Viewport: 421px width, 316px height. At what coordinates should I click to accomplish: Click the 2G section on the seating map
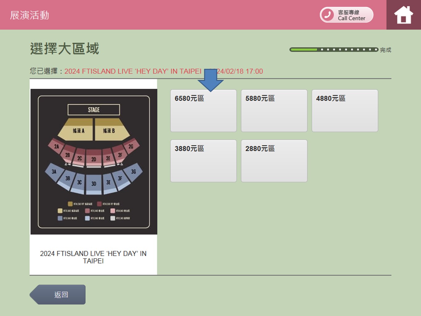pyautogui.click(x=131, y=147)
